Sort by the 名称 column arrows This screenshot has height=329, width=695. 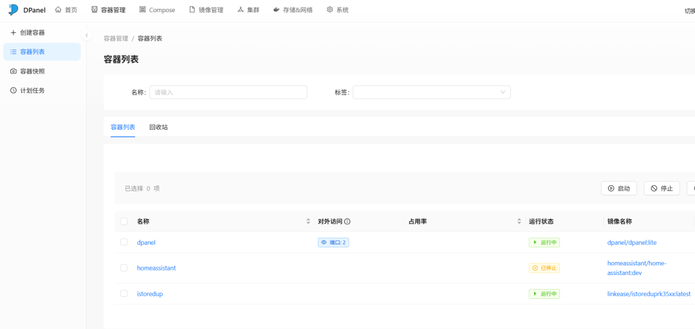point(308,222)
